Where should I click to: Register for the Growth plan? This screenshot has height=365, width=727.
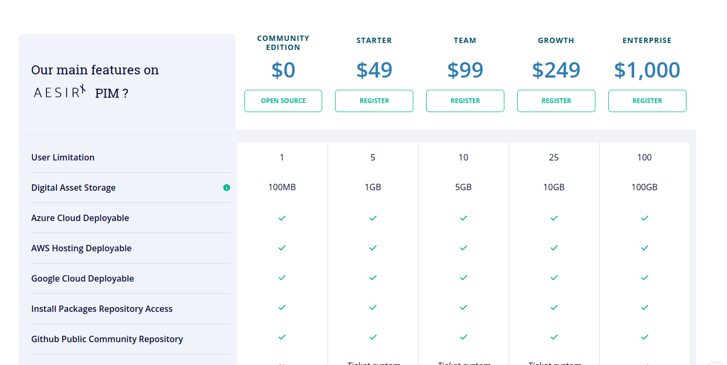point(556,101)
